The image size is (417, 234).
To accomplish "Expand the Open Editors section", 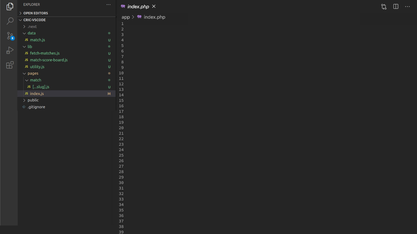I will tap(35, 13).
